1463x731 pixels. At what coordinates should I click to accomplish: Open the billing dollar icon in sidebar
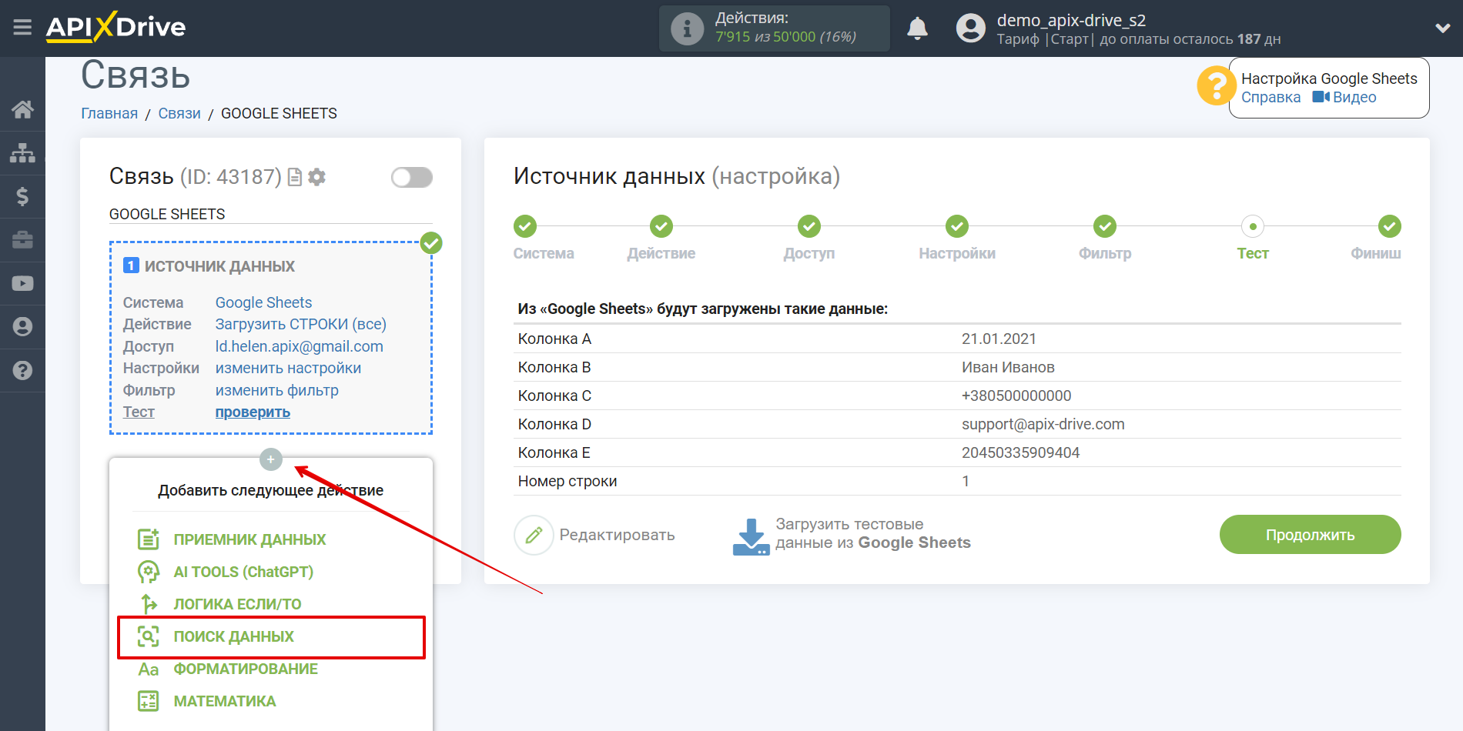(22, 196)
